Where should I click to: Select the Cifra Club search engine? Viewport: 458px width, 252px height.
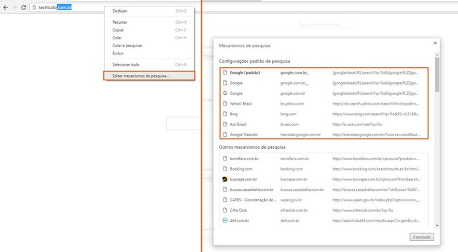[x=324, y=210]
